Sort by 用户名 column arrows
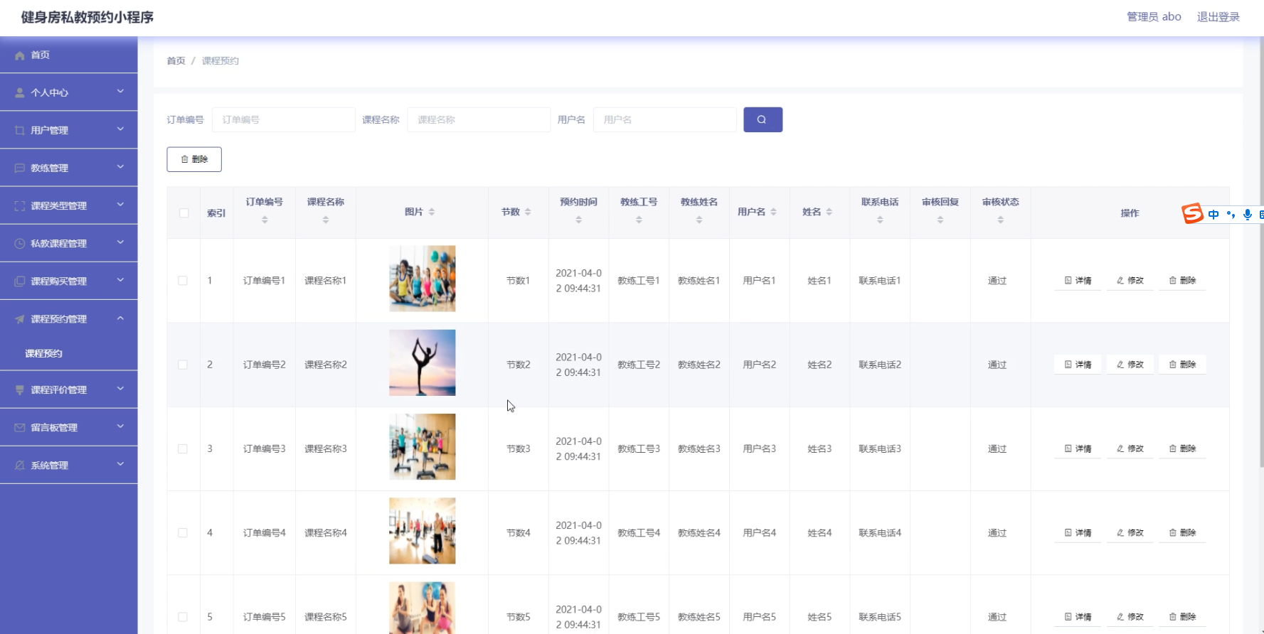The image size is (1264, 634). [773, 212]
